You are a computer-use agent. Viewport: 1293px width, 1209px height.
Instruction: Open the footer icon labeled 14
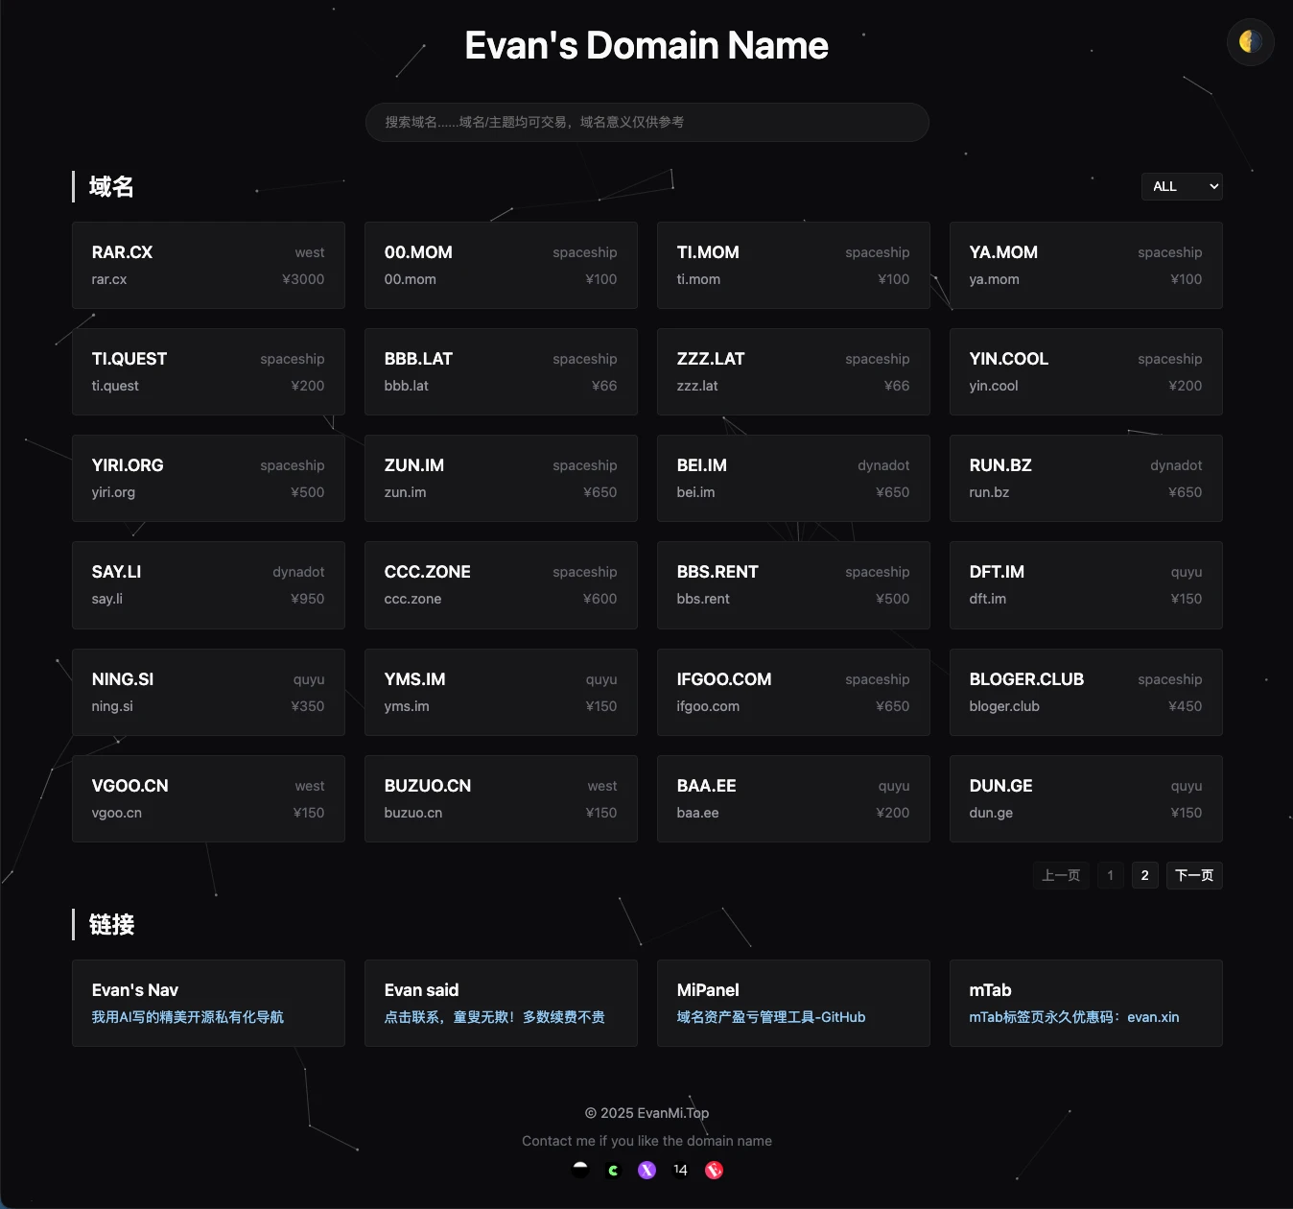[x=680, y=1170]
